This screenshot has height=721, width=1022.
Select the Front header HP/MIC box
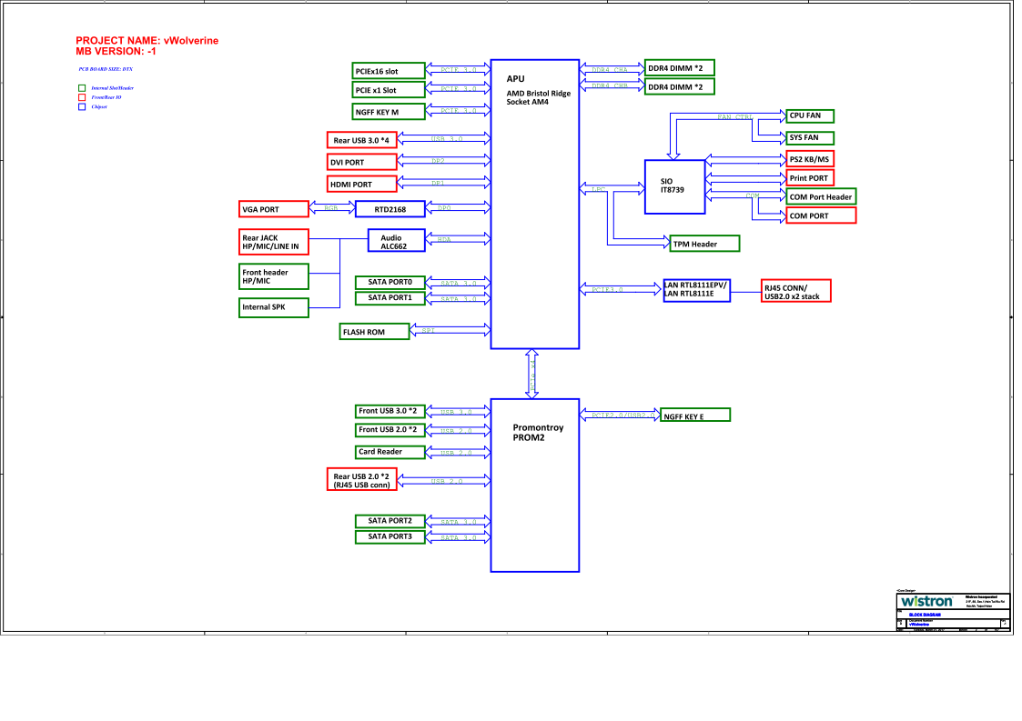pos(274,276)
